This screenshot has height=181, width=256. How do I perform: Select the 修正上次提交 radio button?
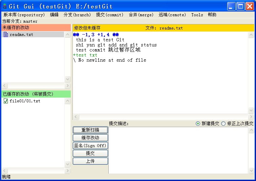[223, 123]
